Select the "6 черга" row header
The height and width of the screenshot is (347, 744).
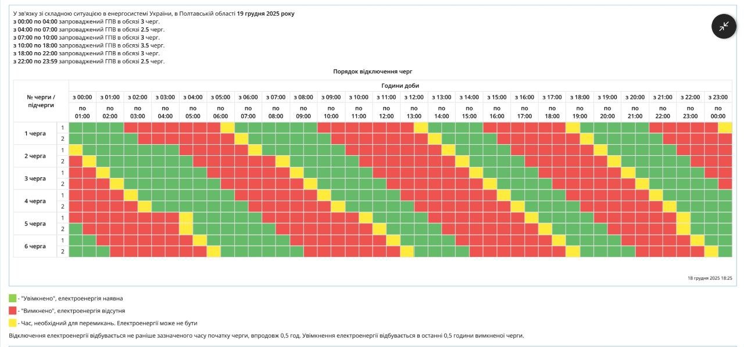click(35, 246)
